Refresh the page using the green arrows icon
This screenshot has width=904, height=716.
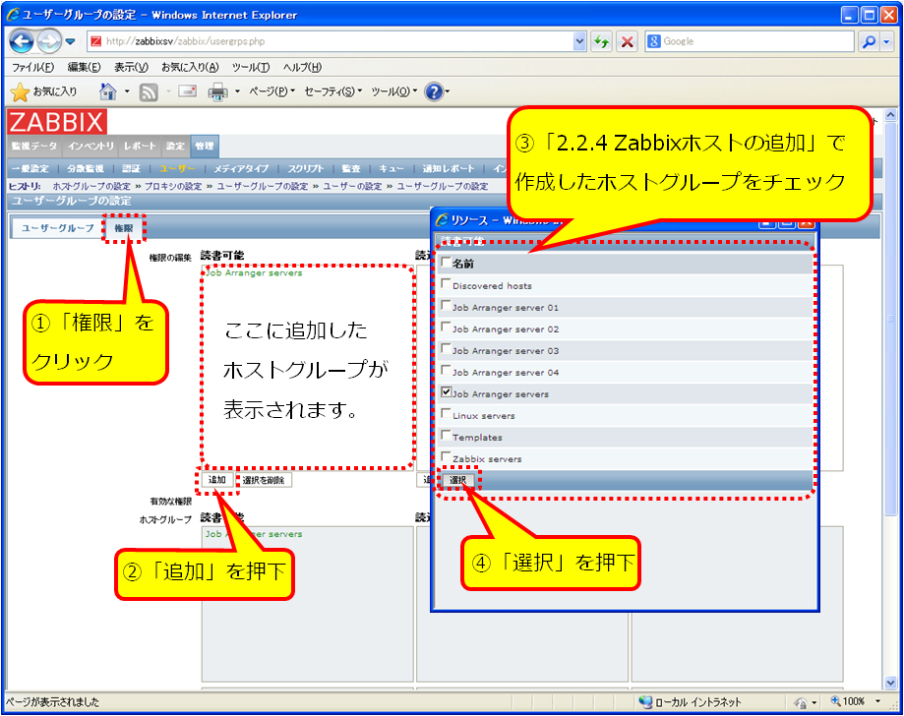[601, 41]
